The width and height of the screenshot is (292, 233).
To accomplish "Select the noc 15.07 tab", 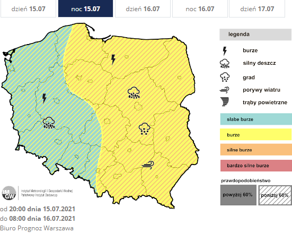I will point(85,8).
